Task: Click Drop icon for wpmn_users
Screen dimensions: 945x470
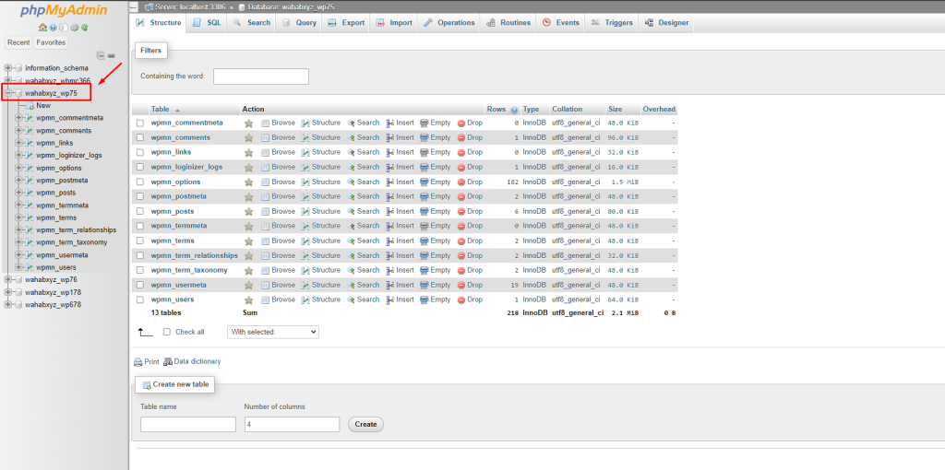Action: 461,300
